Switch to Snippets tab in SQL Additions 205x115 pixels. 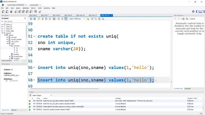[187, 88]
